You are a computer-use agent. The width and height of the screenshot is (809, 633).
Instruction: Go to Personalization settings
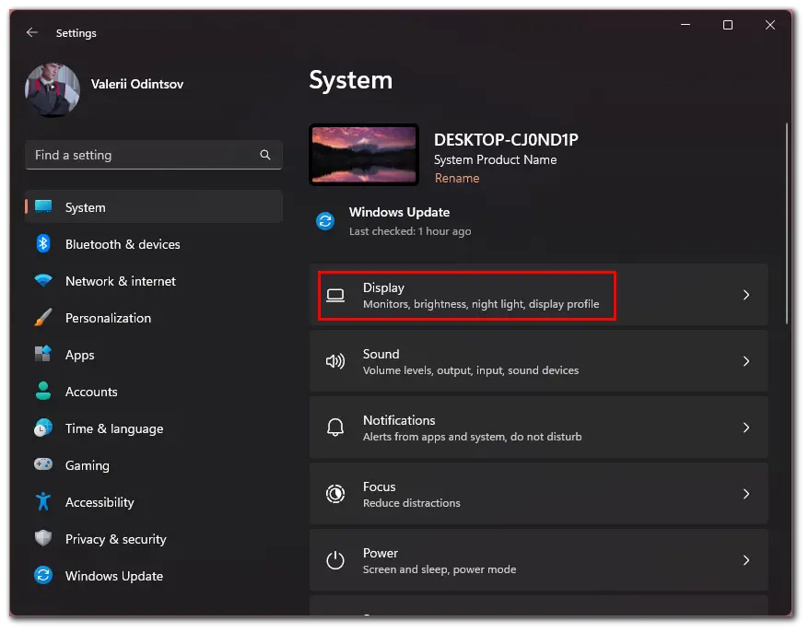pyautogui.click(x=154, y=317)
